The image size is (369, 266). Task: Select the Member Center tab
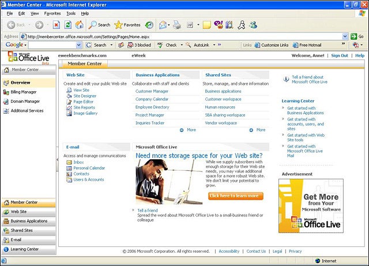(85, 63)
